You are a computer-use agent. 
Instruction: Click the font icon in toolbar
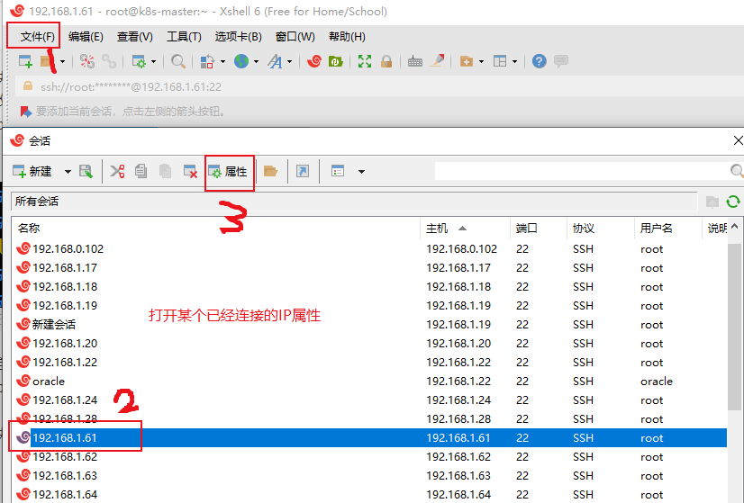click(275, 61)
